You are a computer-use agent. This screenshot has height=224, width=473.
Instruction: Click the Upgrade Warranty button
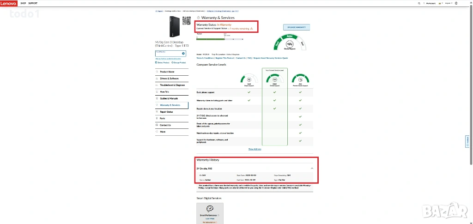(296, 27)
